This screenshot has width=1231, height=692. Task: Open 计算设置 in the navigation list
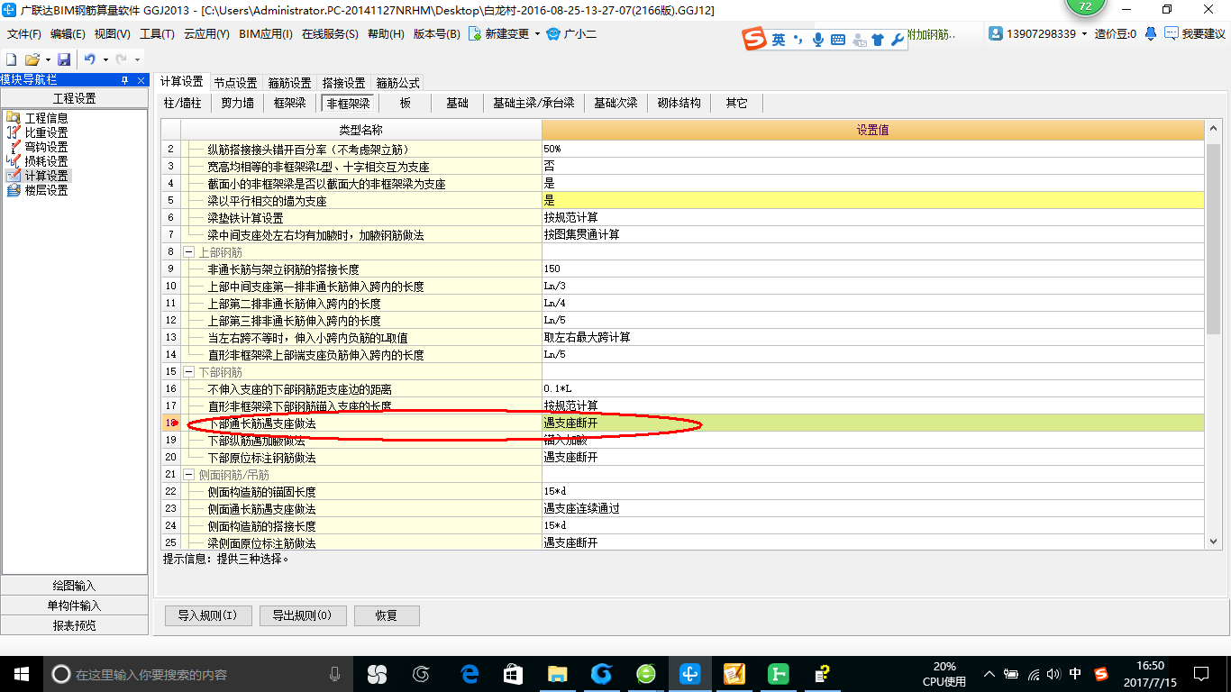click(37, 176)
